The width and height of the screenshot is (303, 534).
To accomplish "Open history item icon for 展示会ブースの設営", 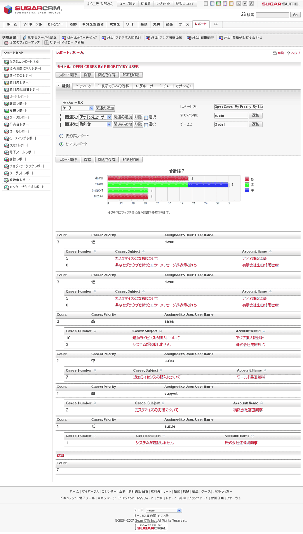I will point(24,38).
